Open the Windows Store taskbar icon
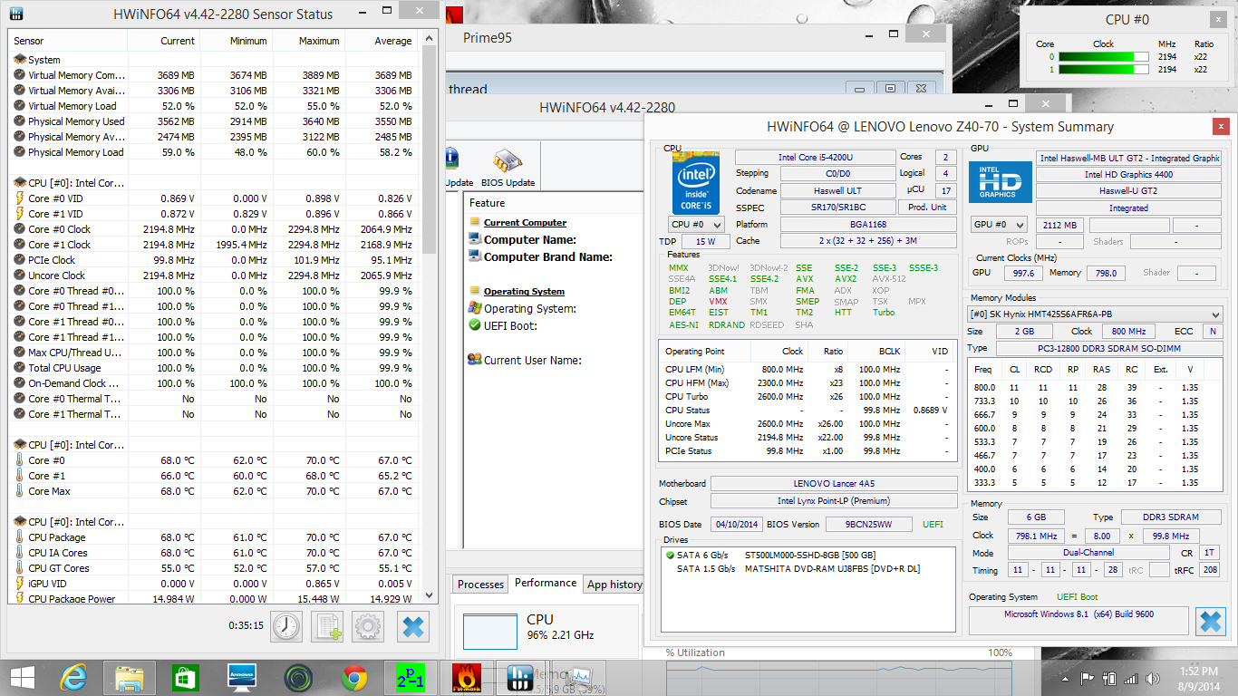This screenshot has width=1238, height=696. tap(185, 677)
